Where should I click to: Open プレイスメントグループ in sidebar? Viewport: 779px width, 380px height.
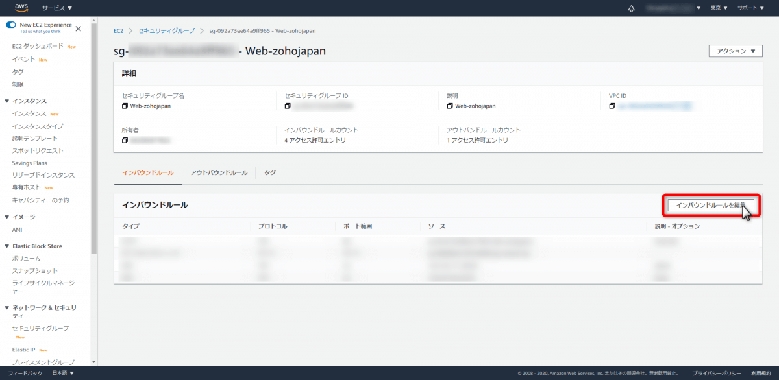(43, 362)
